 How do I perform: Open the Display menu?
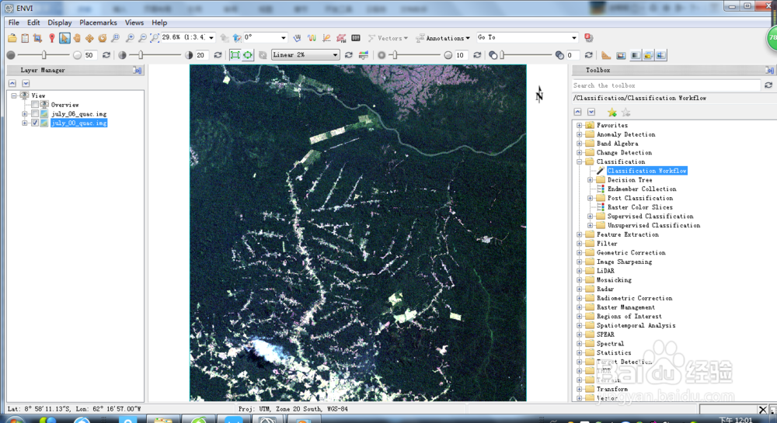[60, 23]
